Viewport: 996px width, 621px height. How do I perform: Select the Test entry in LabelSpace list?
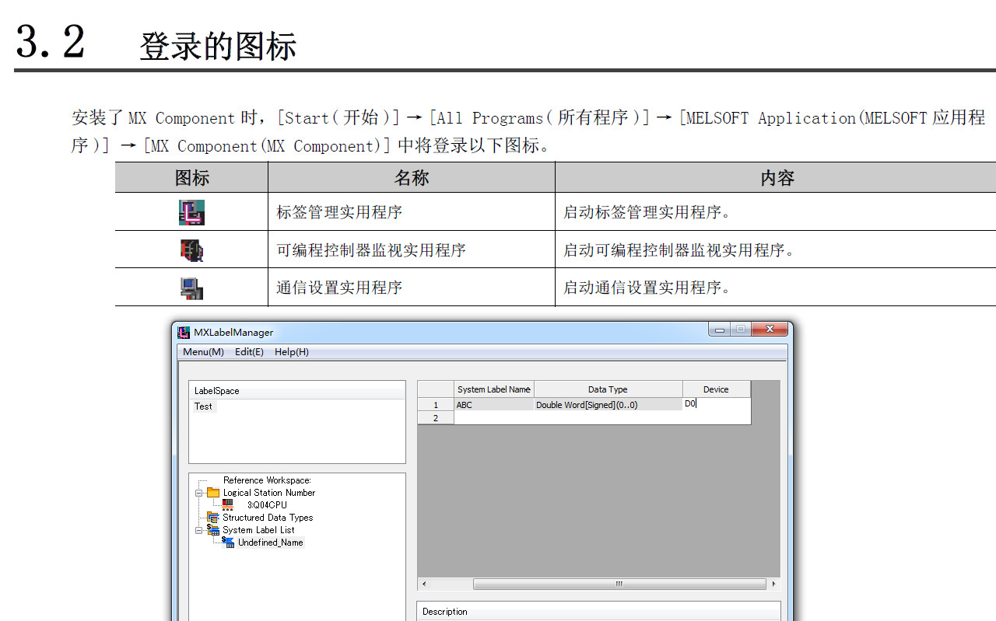pyautogui.click(x=204, y=406)
